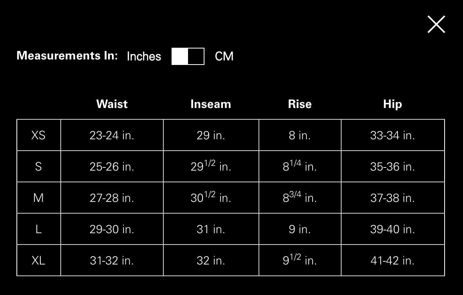This screenshot has width=463, height=295.
Task: Click the 39-40 in. hip cell
Action: 392,229
